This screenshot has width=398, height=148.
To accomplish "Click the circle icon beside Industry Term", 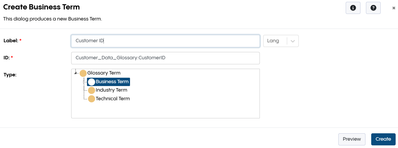I will point(91,91).
